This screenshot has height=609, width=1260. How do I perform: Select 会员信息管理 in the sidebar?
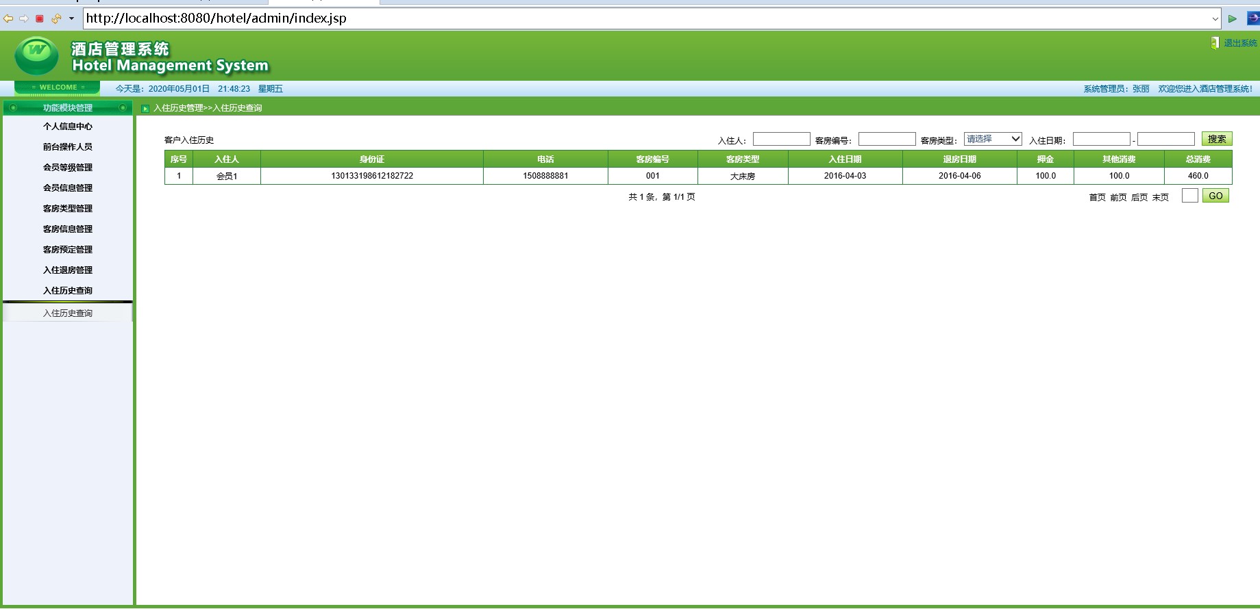tap(68, 188)
